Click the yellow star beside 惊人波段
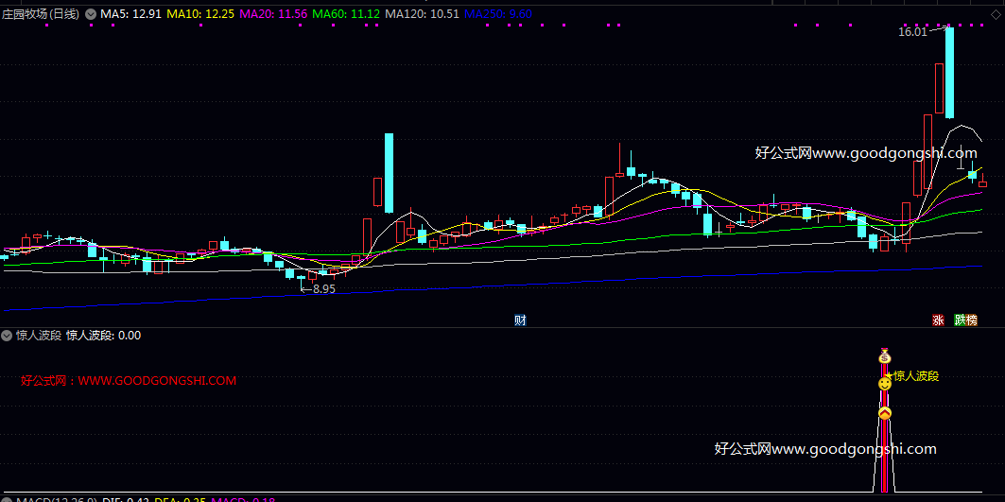1005x502 pixels. point(888,376)
